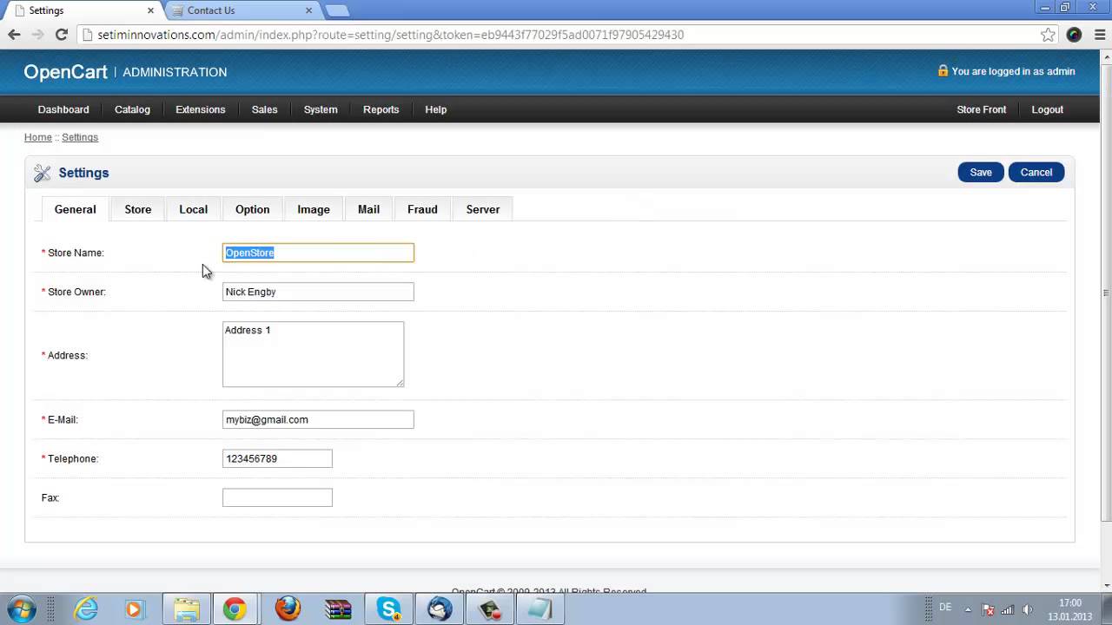Image resolution: width=1112 pixels, height=625 pixels.
Task: Click the page vertical scrollbar
Action: tap(1106, 293)
